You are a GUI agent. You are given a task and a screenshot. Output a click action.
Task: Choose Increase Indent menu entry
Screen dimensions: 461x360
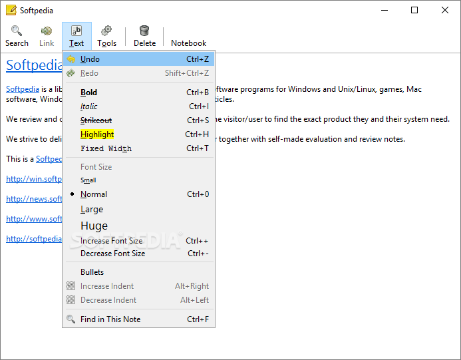(x=138, y=286)
